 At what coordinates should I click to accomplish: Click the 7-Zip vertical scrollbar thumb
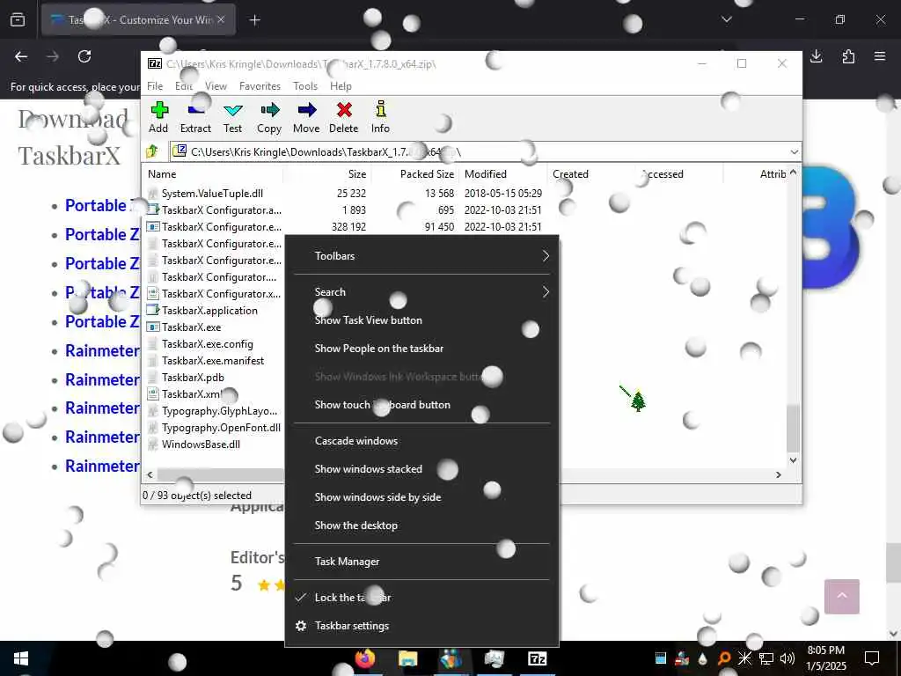pos(793,429)
